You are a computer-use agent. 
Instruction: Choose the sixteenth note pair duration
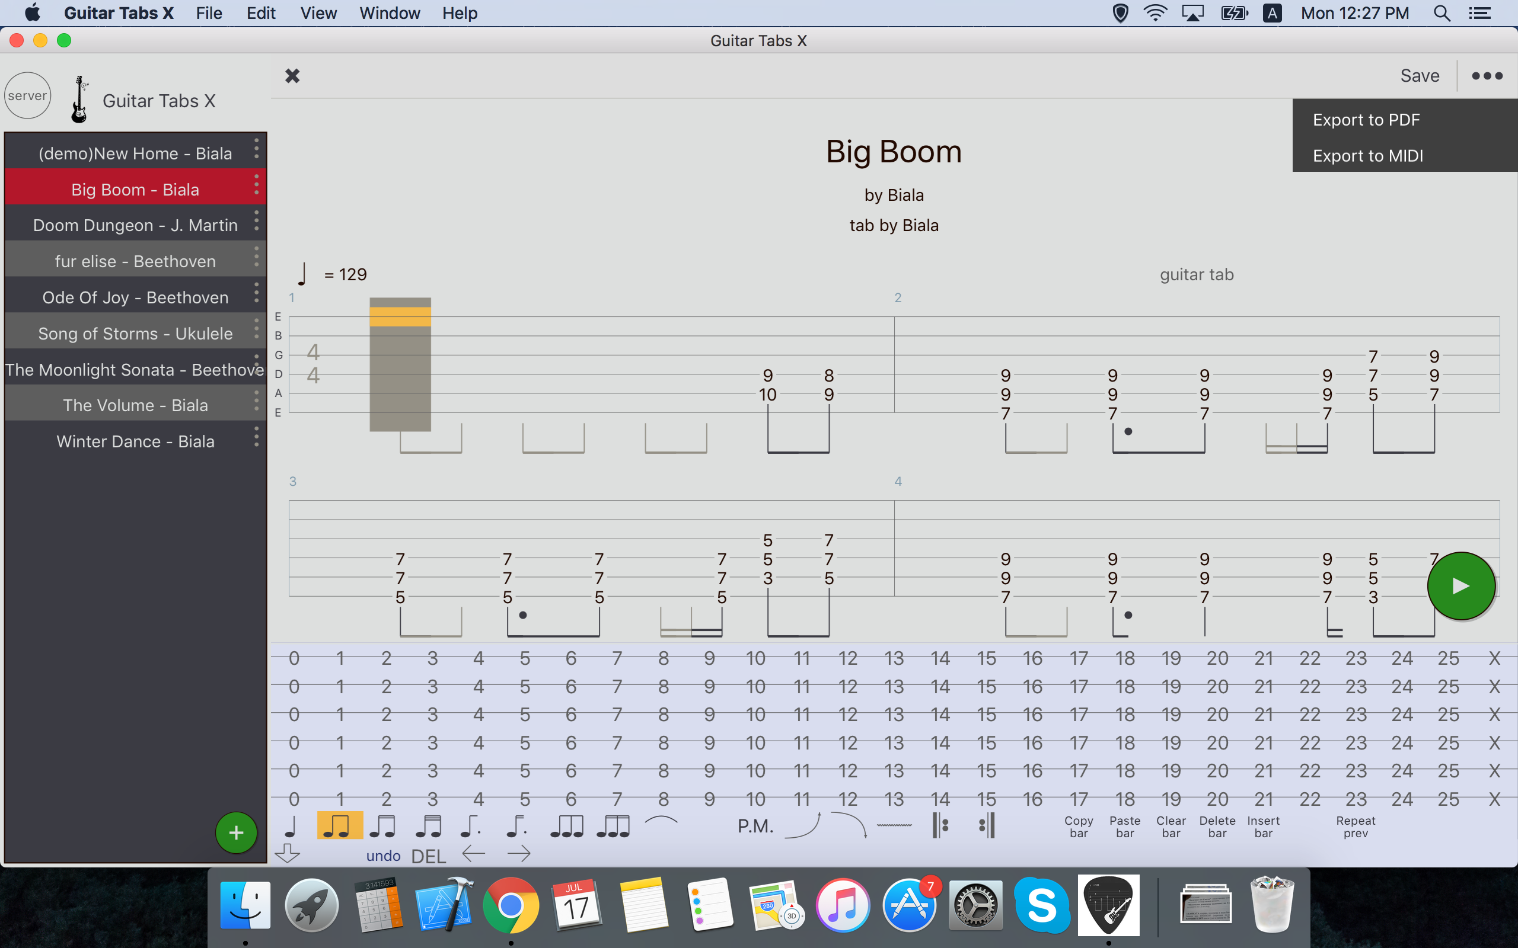pos(382,827)
